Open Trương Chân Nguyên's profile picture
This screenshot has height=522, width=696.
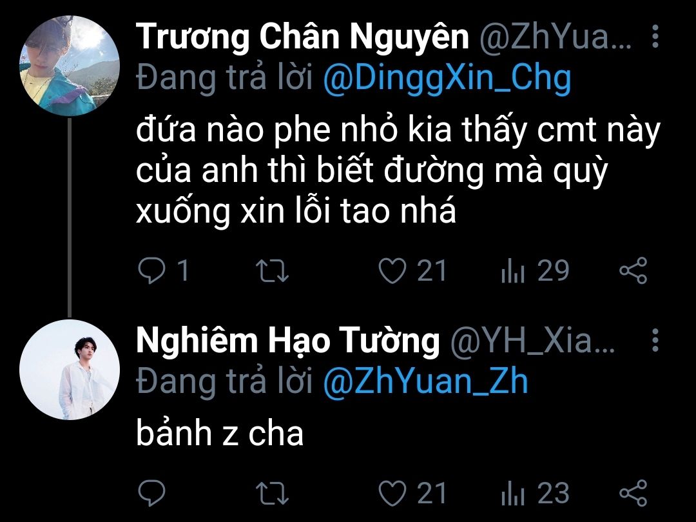pyautogui.click(x=70, y=66)
